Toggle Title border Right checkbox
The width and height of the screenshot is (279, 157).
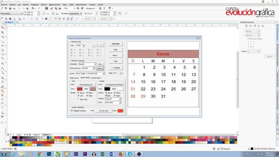tap(87, 96)
